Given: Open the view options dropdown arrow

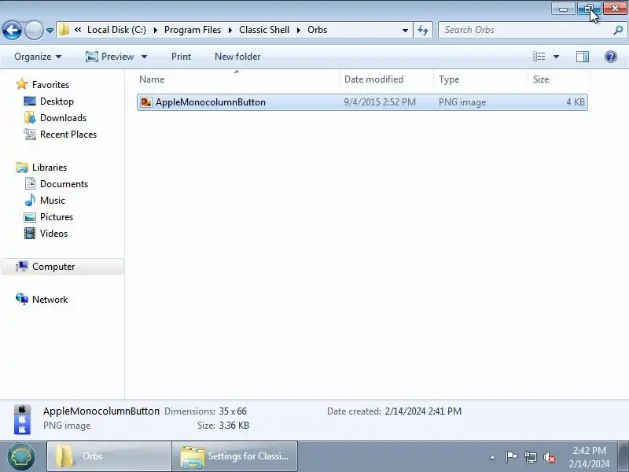Looking at the screenshot, I should click(556, 57).
